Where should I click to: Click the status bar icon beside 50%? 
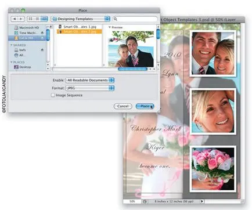point(145,201)
